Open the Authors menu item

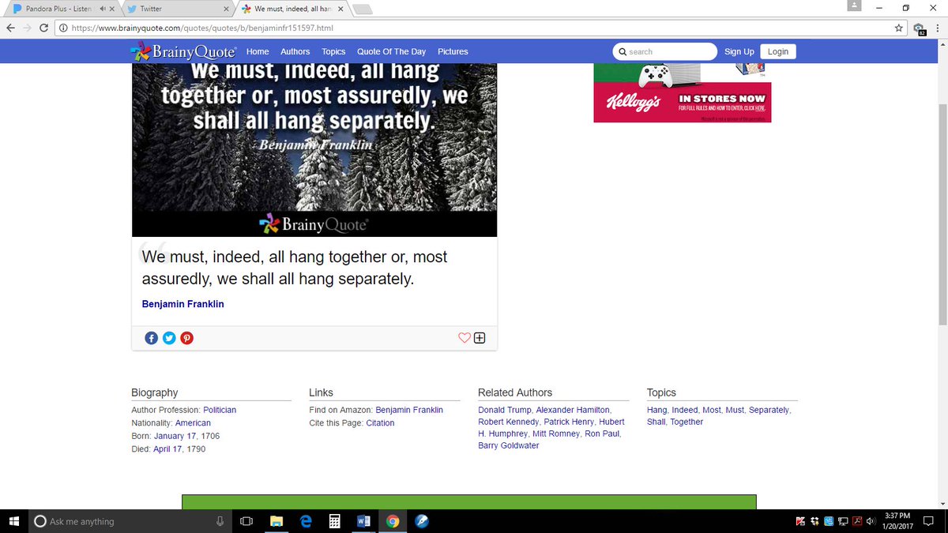click(x=295, y=51)
